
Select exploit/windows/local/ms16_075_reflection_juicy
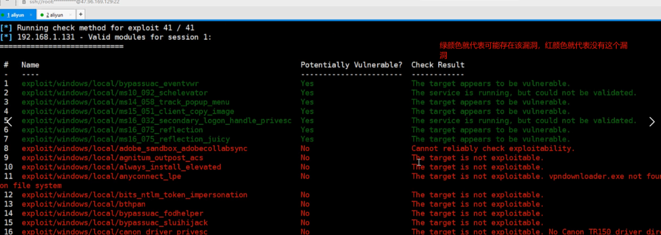pyautogui.click(x=125, y=139)
